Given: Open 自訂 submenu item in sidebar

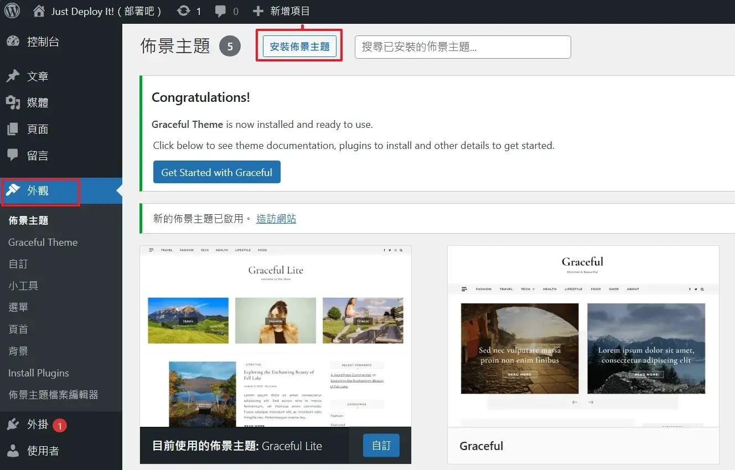Looking at the screenshot, I should coord(18,264).
